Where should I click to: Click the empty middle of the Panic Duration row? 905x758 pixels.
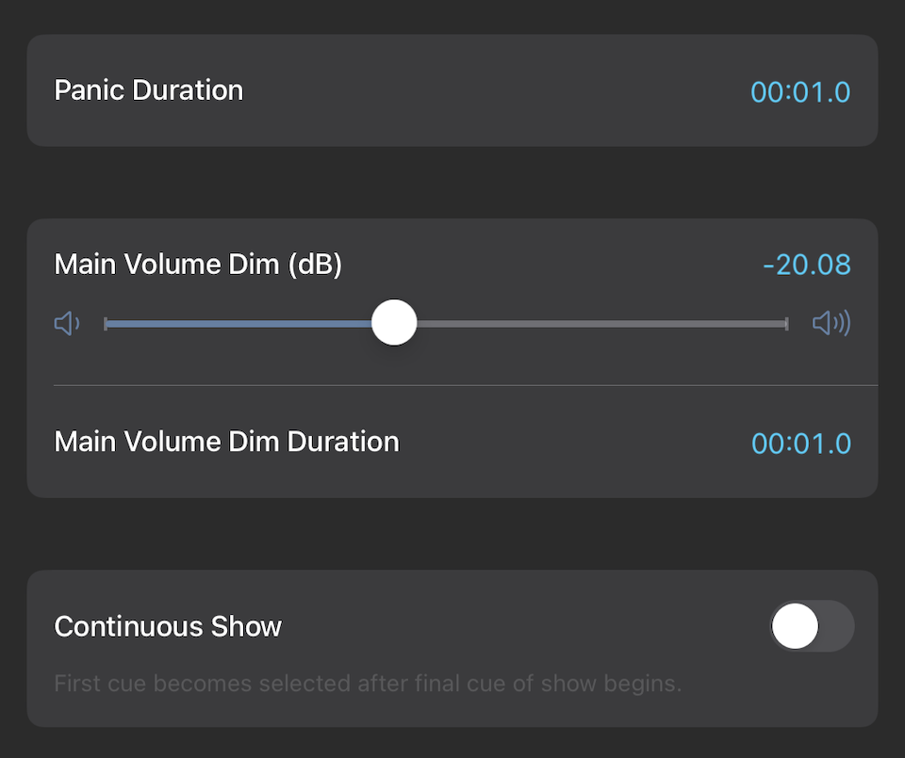[490, 91]
